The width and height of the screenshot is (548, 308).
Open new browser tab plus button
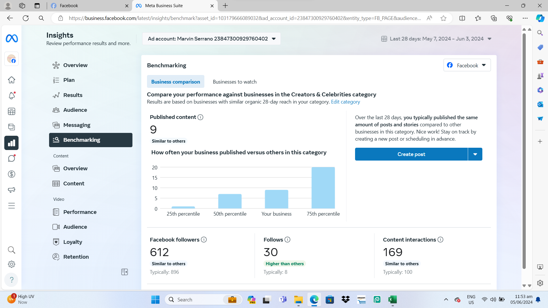225,6
